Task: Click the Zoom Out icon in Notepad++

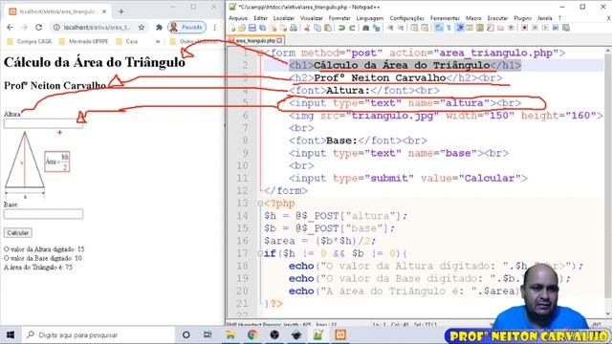Action: 401,28
